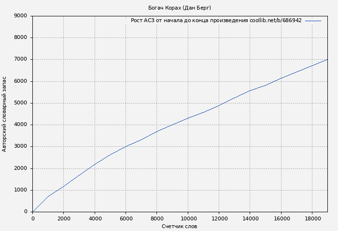The height and width of the screenshot is (231, 338).
Task: Click the 18000 tick on the x-axis
Action: (312, 218)
